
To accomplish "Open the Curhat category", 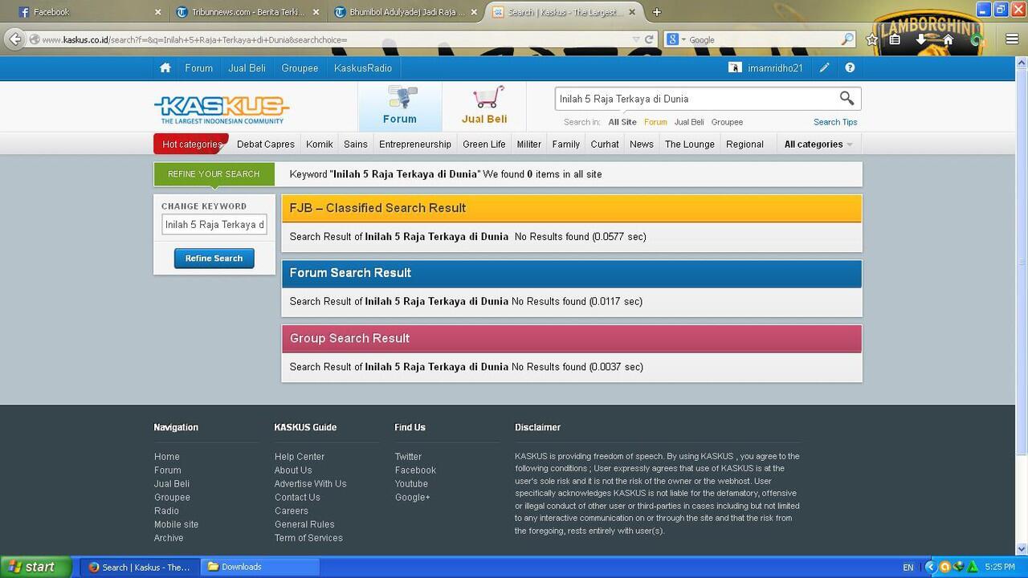I will [x=605, y=144].
